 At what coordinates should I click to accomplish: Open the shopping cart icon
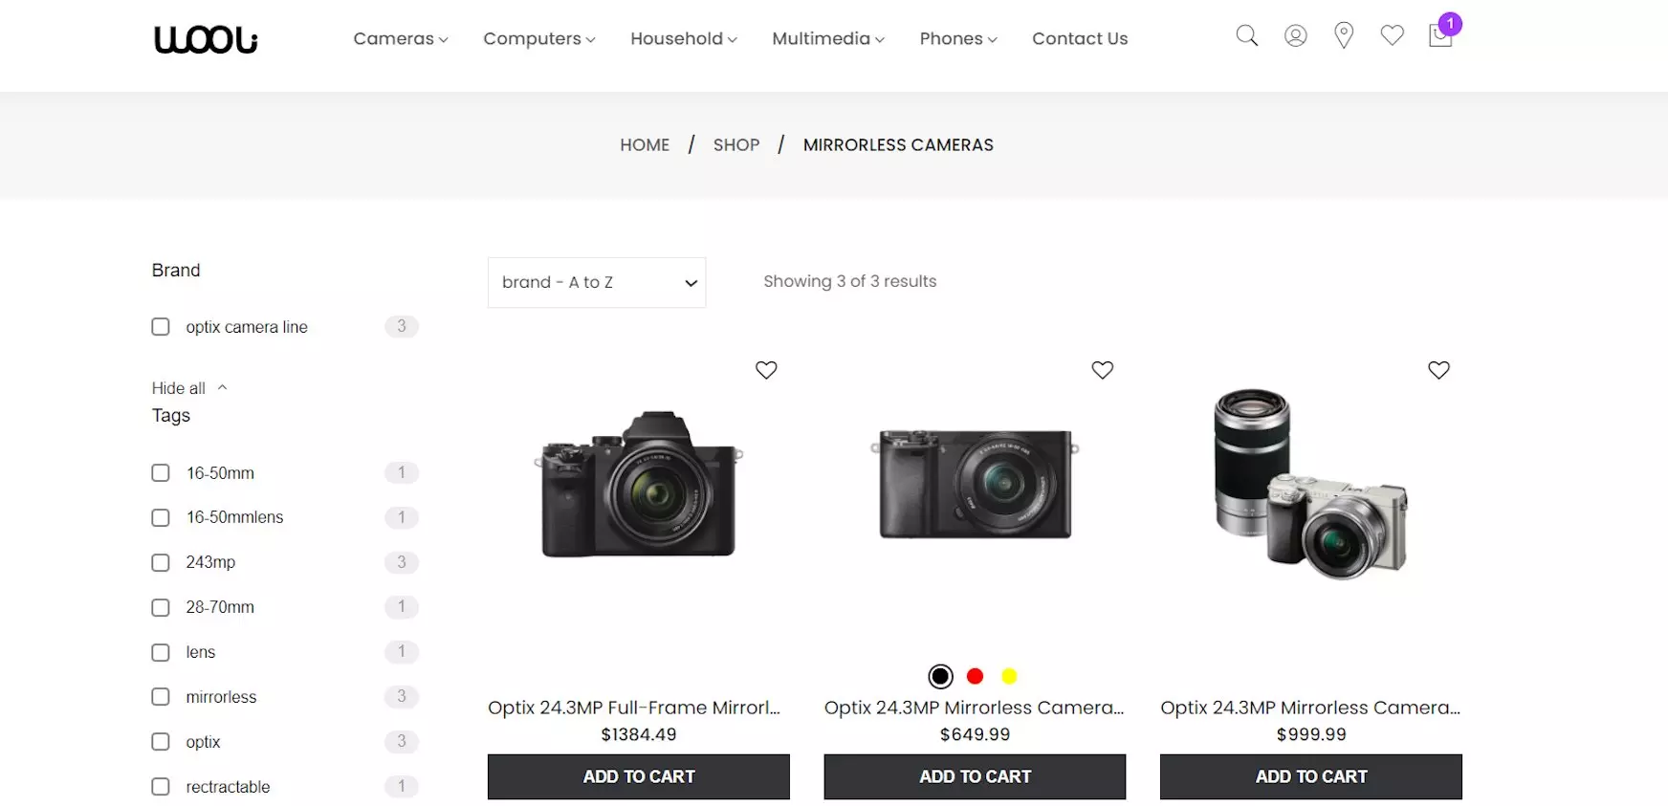1440,36
